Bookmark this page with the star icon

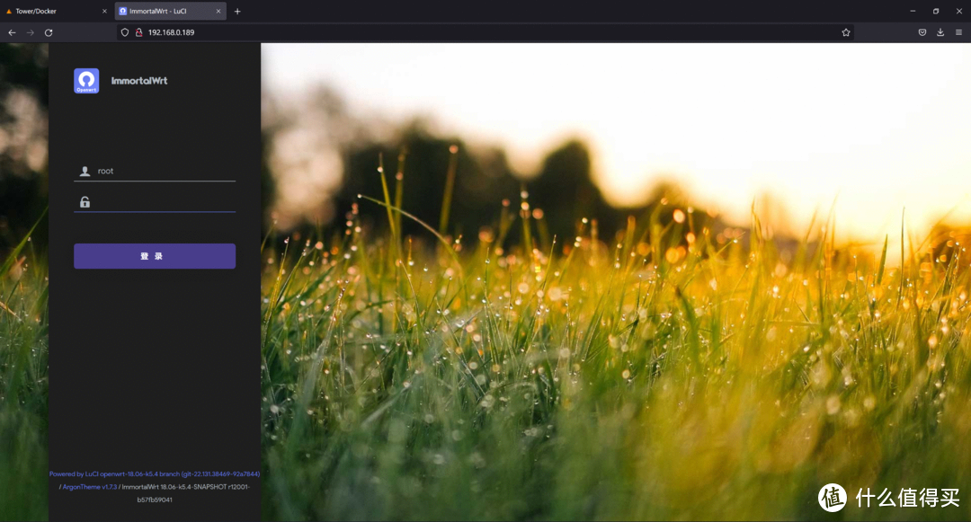pos(846,32)
